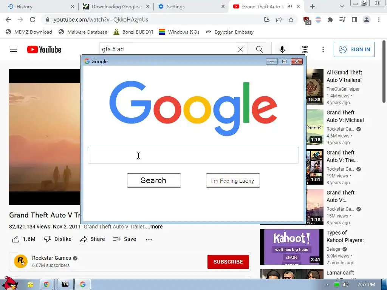Open the Grand Theft Auto V: Michael video

[x=345, y=116]
